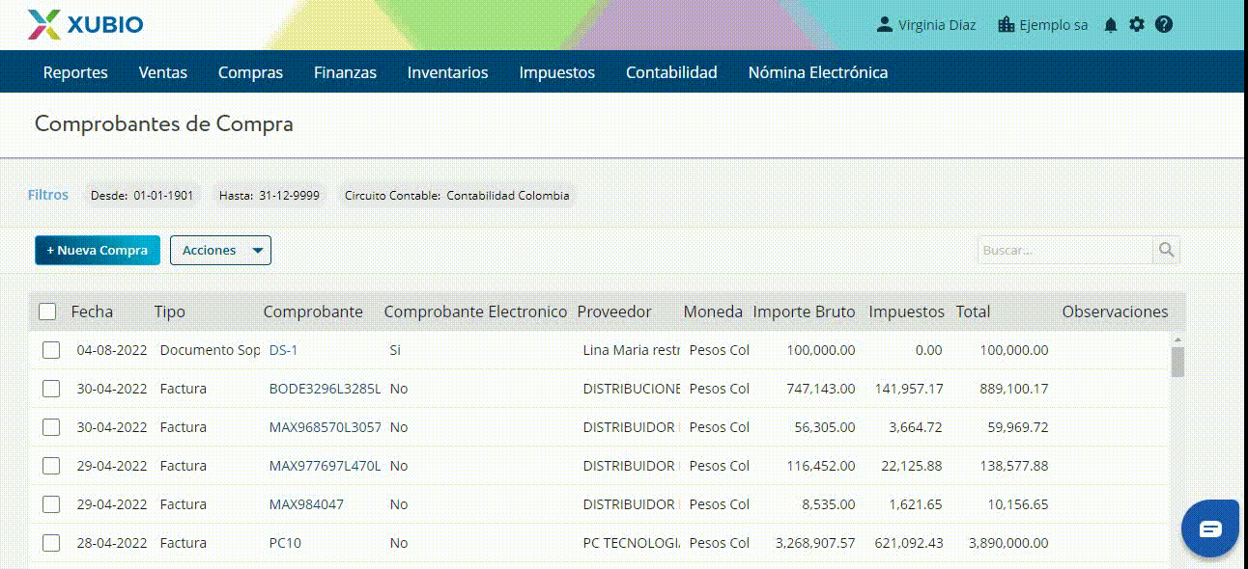1248x569 pixels.
Task: Click the 04-08-2022 date cell
Action: 112,350
